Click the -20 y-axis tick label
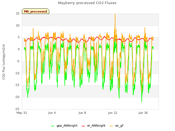The width and height of the screenshot is (175, 131). (17, 97)
